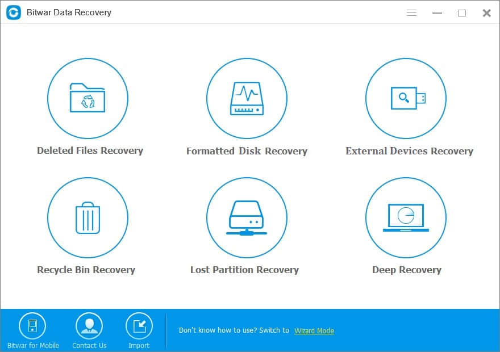Click the Import arrow icon

pyautogui.click(x=139, y=326)
